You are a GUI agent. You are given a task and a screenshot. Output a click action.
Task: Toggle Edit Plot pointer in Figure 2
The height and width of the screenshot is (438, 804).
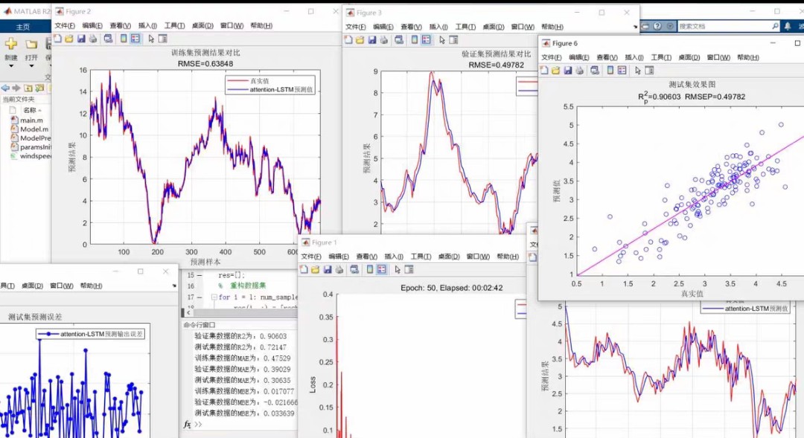[x=151, y=39]
